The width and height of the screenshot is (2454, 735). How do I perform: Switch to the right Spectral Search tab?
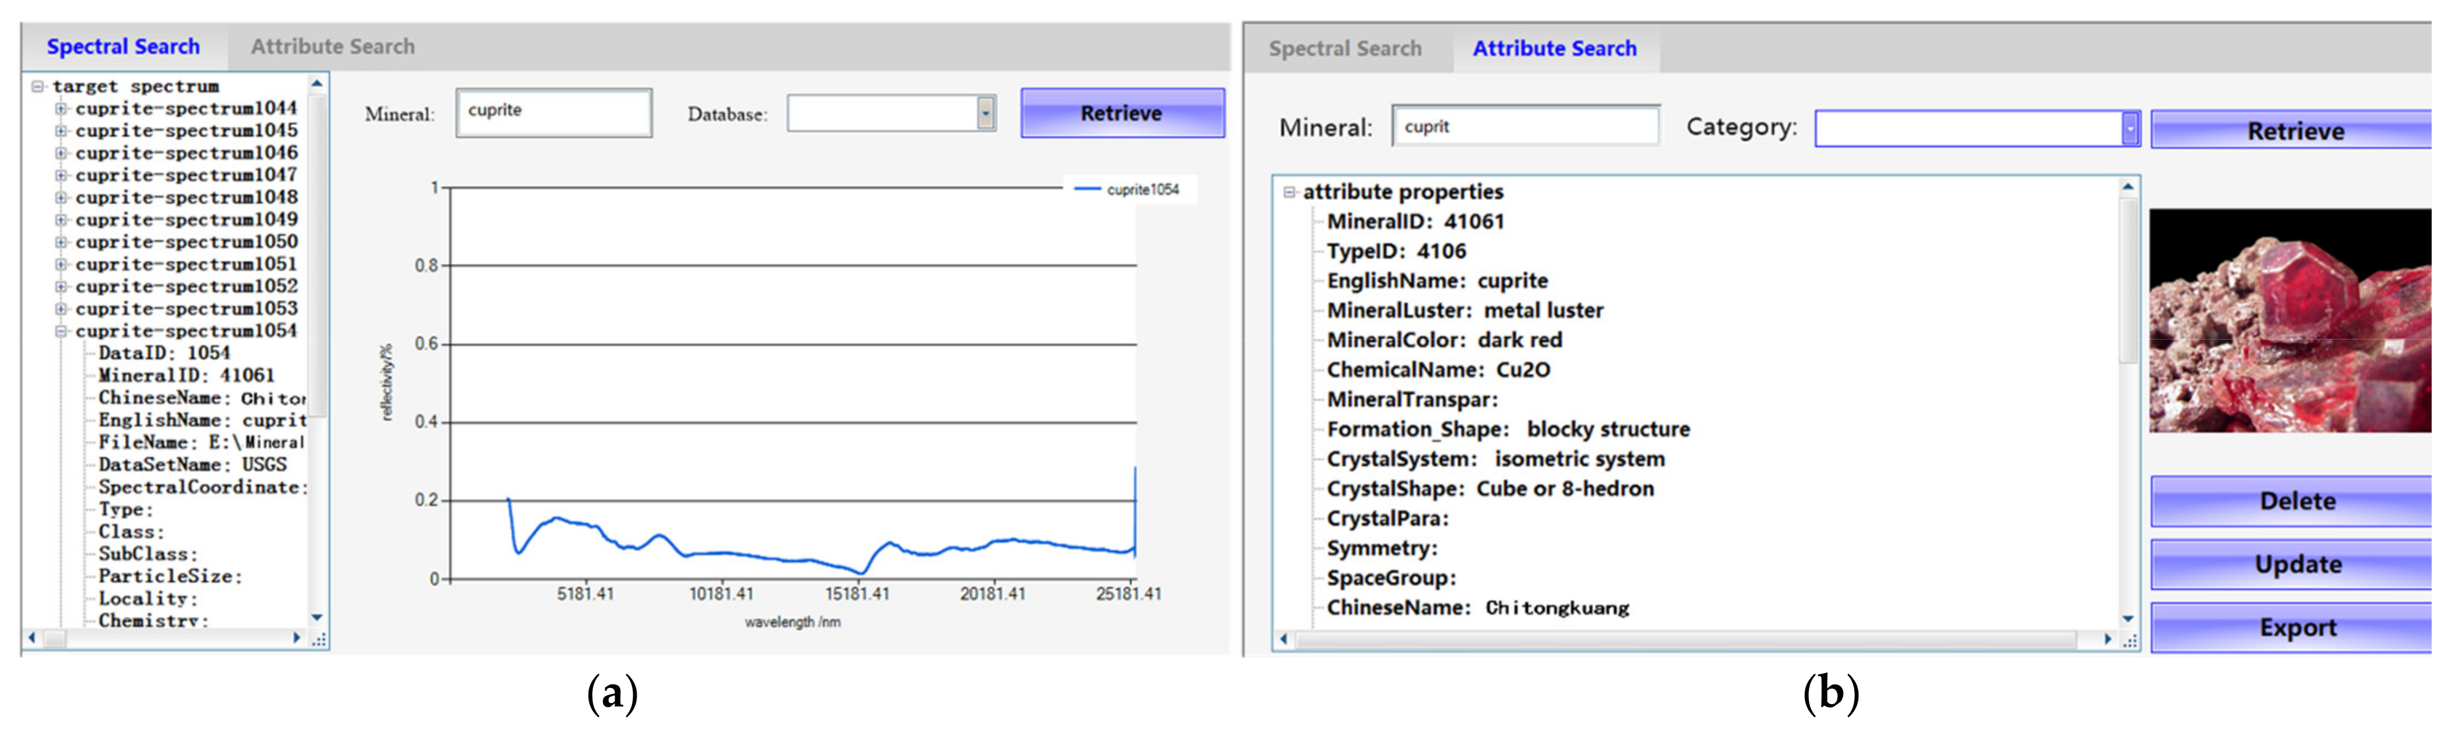[1344, 49]
